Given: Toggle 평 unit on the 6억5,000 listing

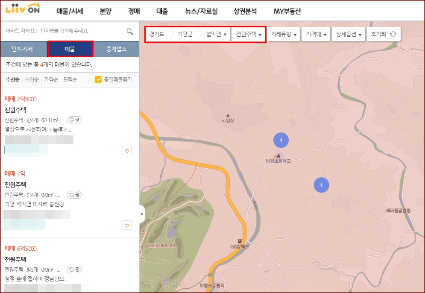Looking at the screenshot, I should pos(74,270).
